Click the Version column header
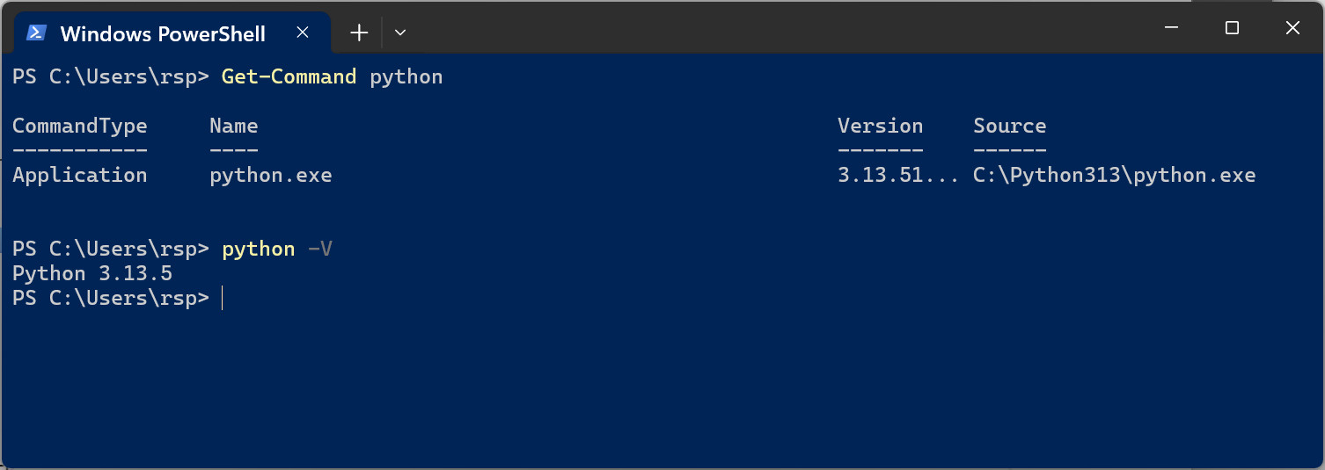 (881, 127)
